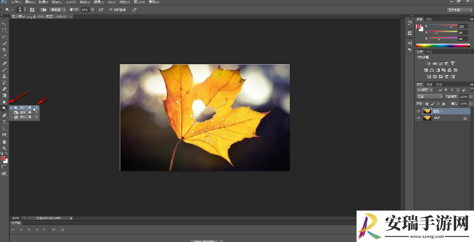The height and width of the screenshot is (242, 474).
Task: Select the Gradient tool
Action: coord(4,95)
